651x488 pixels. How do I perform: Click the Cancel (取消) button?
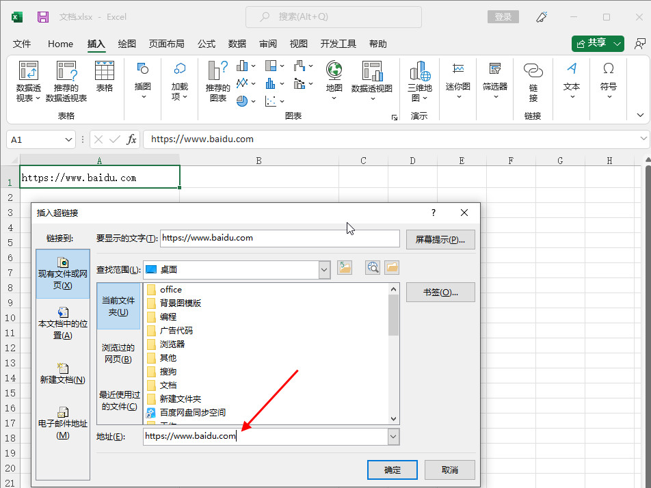pyautogui.click(x=450, y=470)
